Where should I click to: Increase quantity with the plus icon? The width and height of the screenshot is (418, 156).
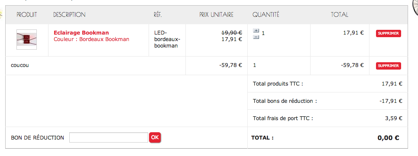click(x=256, y=31)
